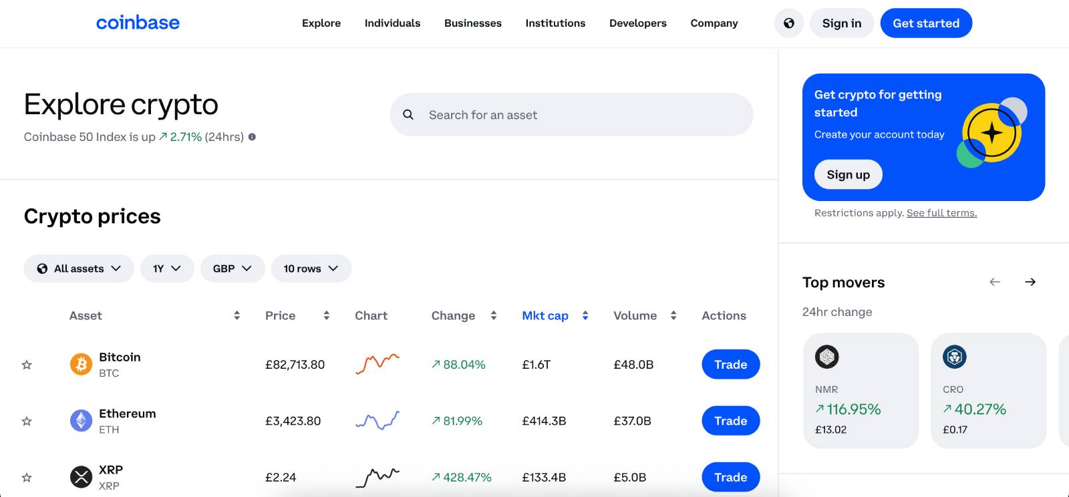Open the Company menu
This screenshot has width=1069, height=497.
point(714,23)
